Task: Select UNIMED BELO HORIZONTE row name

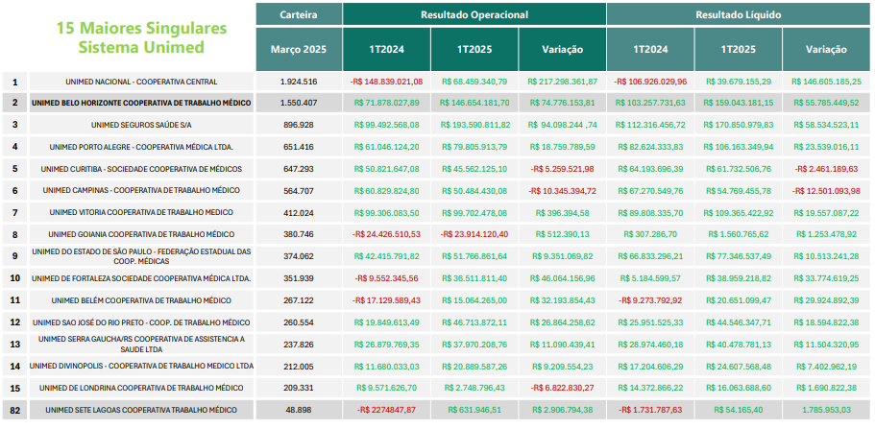Action: click(141, 104)
